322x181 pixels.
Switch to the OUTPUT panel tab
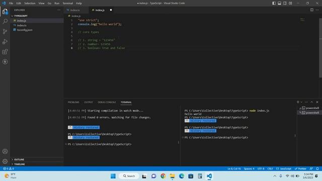89,102
